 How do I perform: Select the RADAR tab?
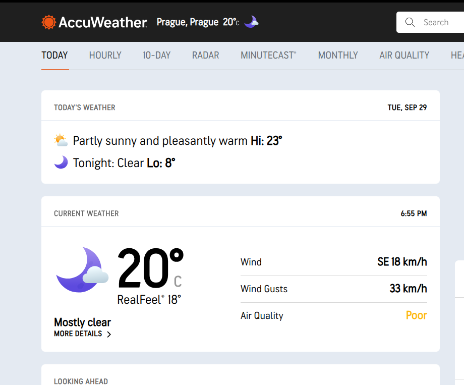click(206, 56)
